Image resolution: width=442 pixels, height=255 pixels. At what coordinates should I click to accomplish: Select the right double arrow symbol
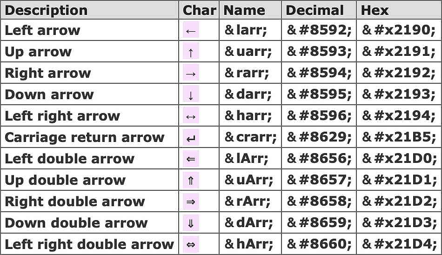coord(191,202)
